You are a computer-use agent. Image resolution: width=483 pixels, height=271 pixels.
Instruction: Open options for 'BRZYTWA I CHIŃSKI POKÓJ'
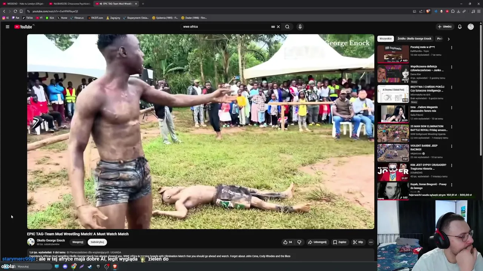[x=451, y=87]
